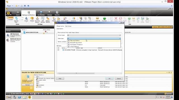This screenshot has width=179, height=100.
Task: Select the share backup source row
Action: tap(40, 87)
